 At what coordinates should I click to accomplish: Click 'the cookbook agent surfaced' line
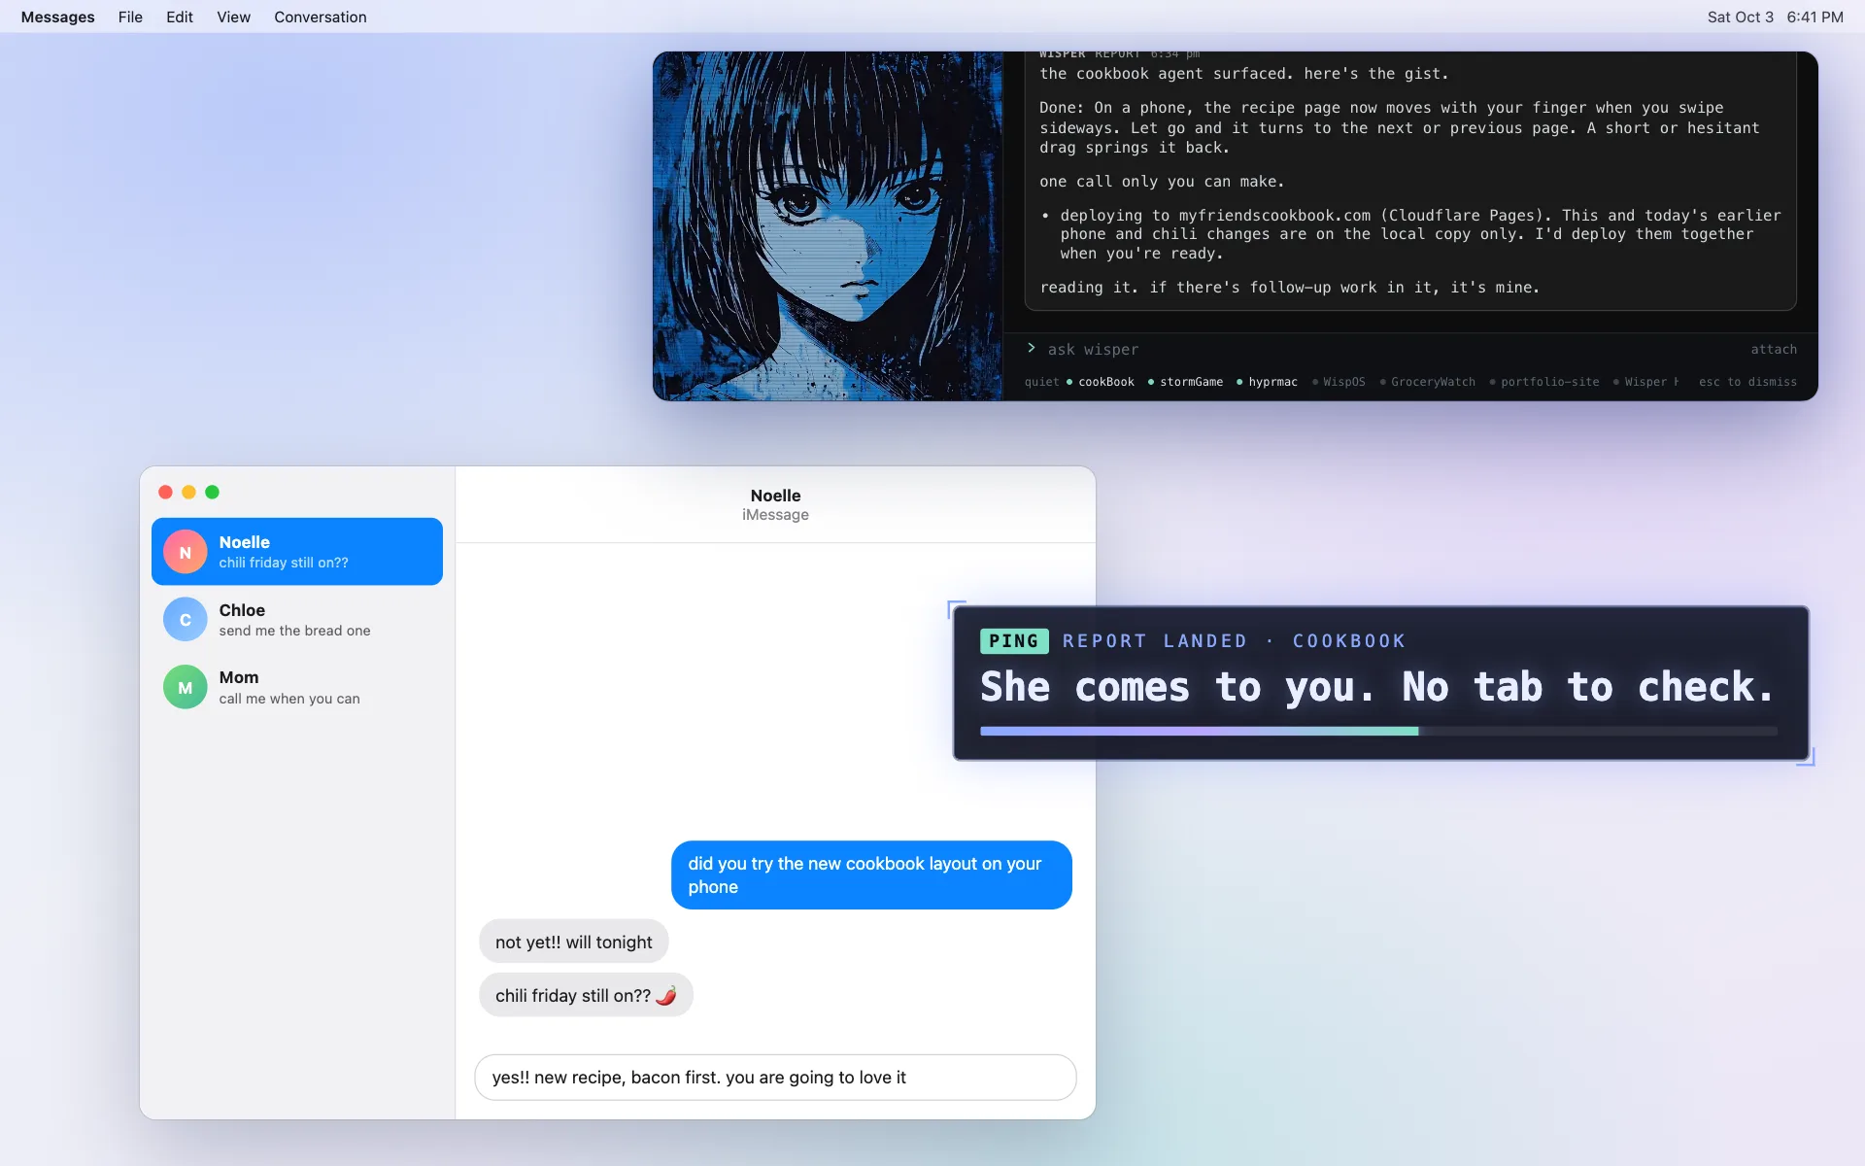1243,74
